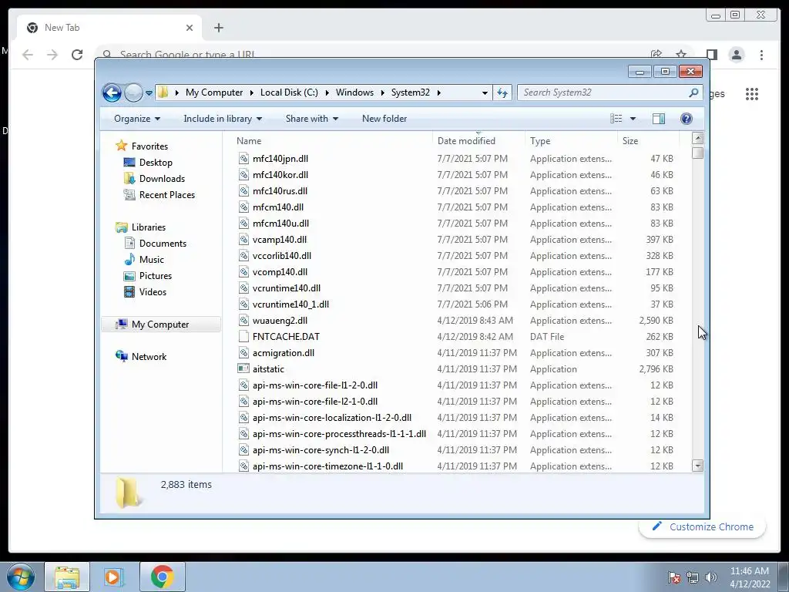Select the wuaueng2.dll file icon

[x=243, y=321]
